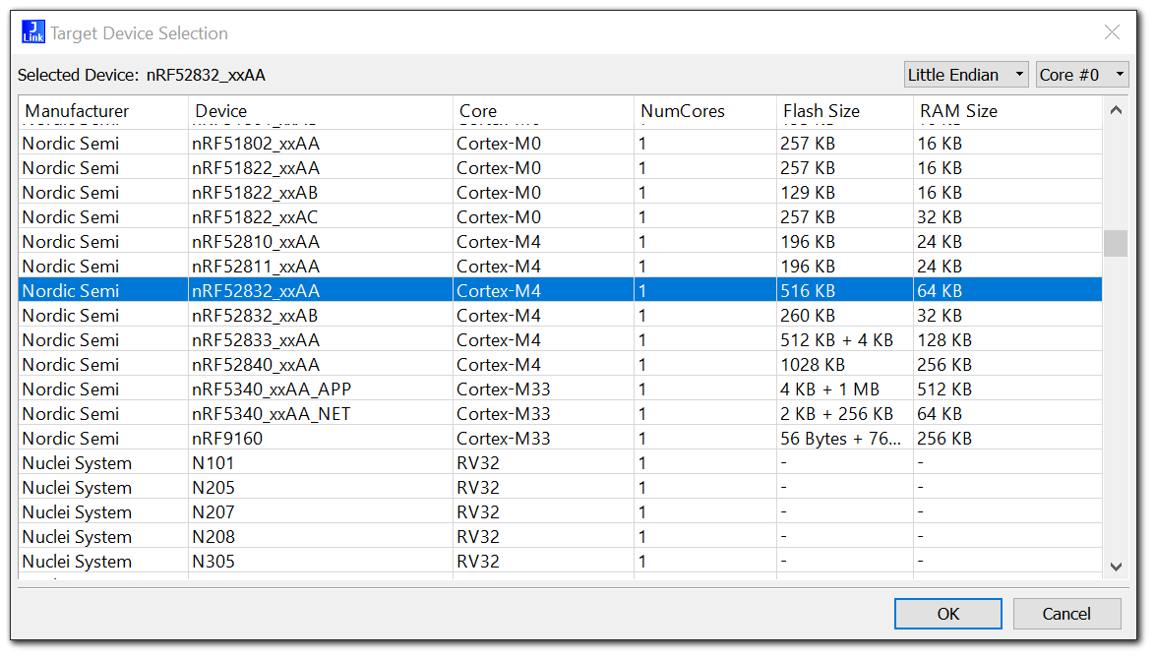1155x658 pixels.
Task: Select Nuclei System device N101
Action: [560, 463]
